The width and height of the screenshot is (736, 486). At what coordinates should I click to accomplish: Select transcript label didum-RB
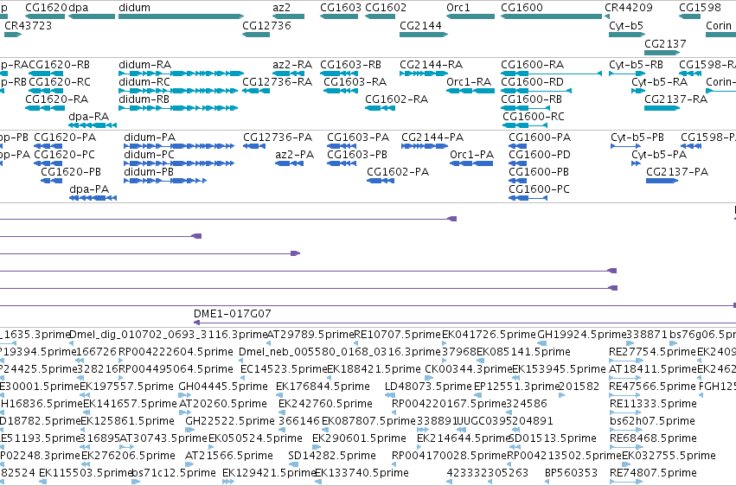point(144,99)
